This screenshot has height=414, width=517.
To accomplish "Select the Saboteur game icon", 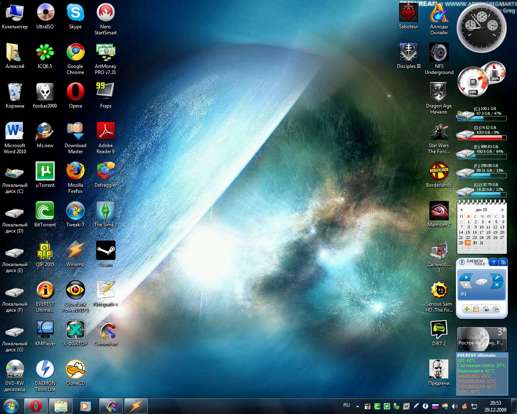I will [408, 16].
